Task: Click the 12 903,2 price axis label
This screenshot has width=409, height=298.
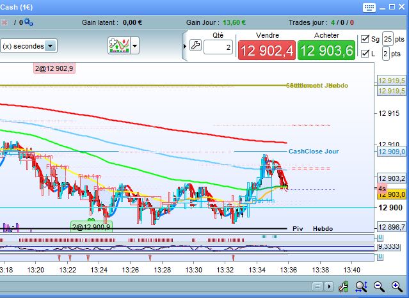Action: (392, 178)
